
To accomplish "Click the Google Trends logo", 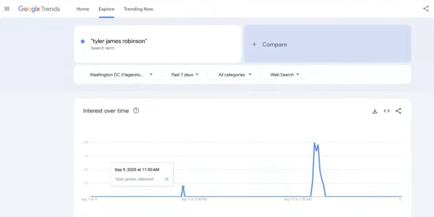I will coord(39,9).
